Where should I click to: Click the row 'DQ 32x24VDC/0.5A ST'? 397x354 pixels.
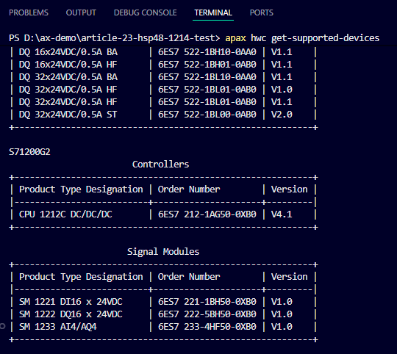[163, 115]
